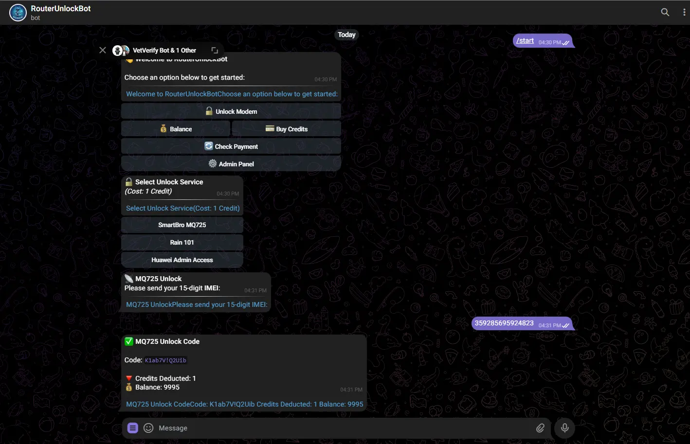The width and height of the screenshot is (690, 444).
Task: Open the Buy Credits option
Action: 287,129
